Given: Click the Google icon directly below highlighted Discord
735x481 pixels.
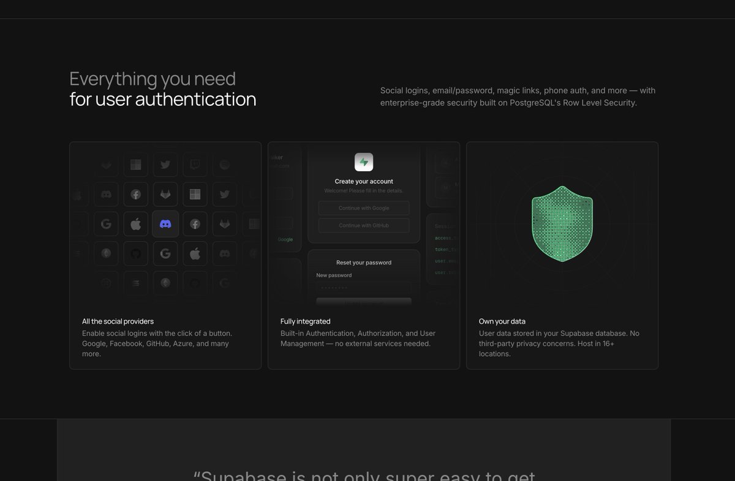Looking at the screenshot, I should pos(165,253).
